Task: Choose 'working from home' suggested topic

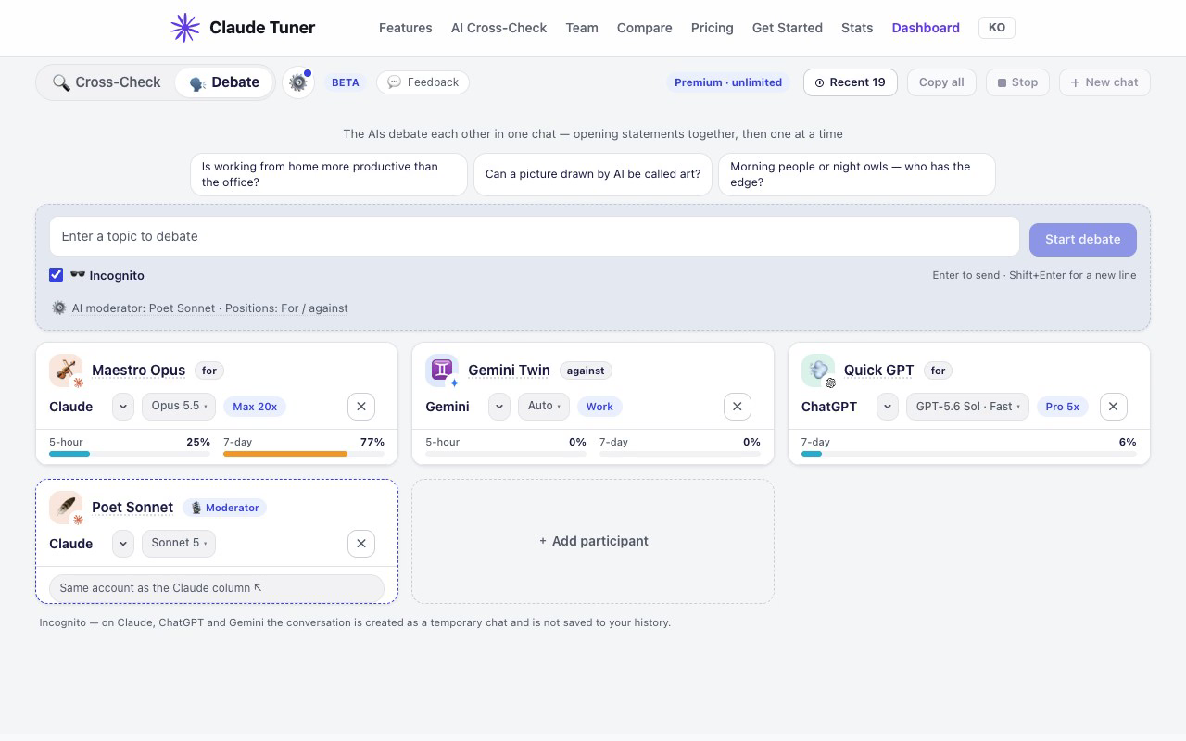Action: (329, 174)
